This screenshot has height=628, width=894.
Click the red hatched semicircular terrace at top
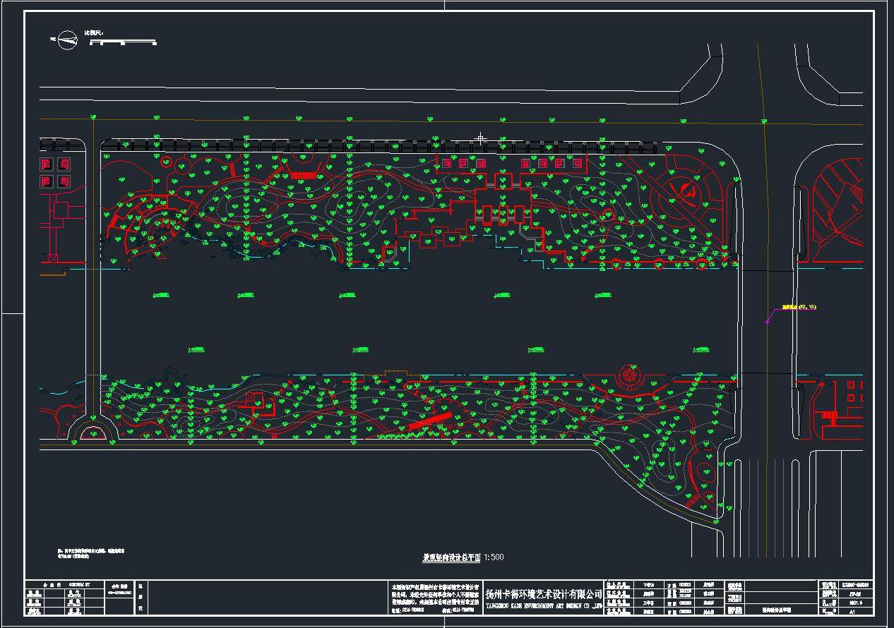304,174
